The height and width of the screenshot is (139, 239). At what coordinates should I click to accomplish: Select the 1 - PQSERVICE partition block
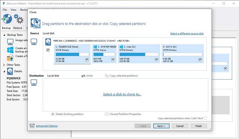(x=72, y=54)
